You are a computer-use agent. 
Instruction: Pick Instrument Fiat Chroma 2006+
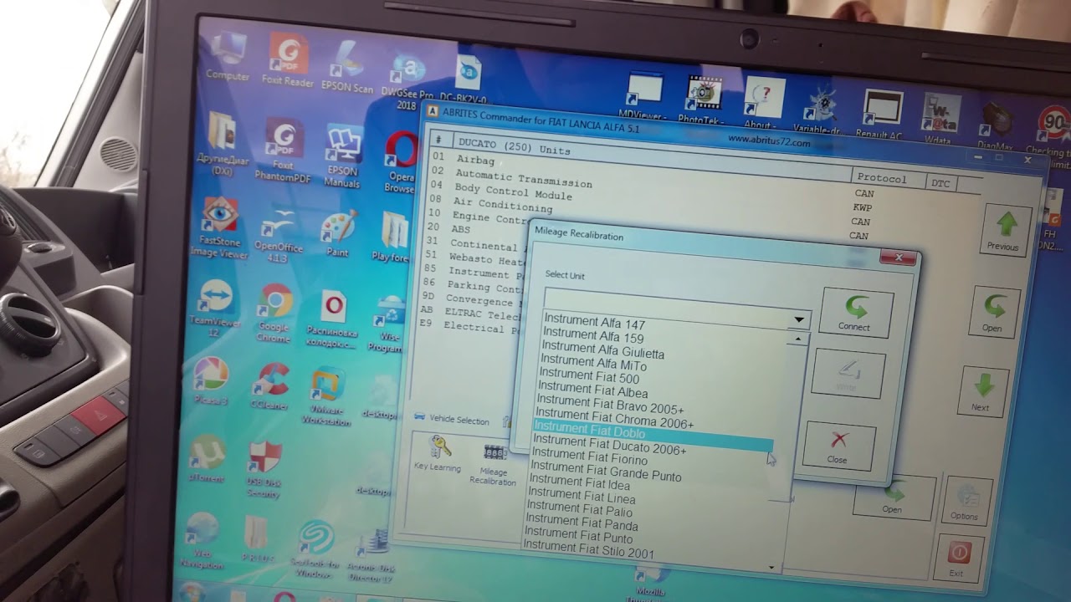(x=614, y=419)
